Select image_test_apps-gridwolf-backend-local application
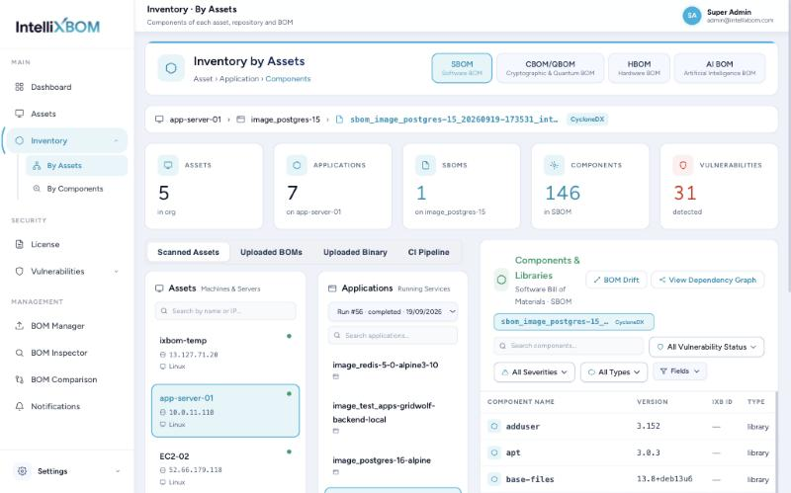 pyautogui.click(x=393, y=418)
